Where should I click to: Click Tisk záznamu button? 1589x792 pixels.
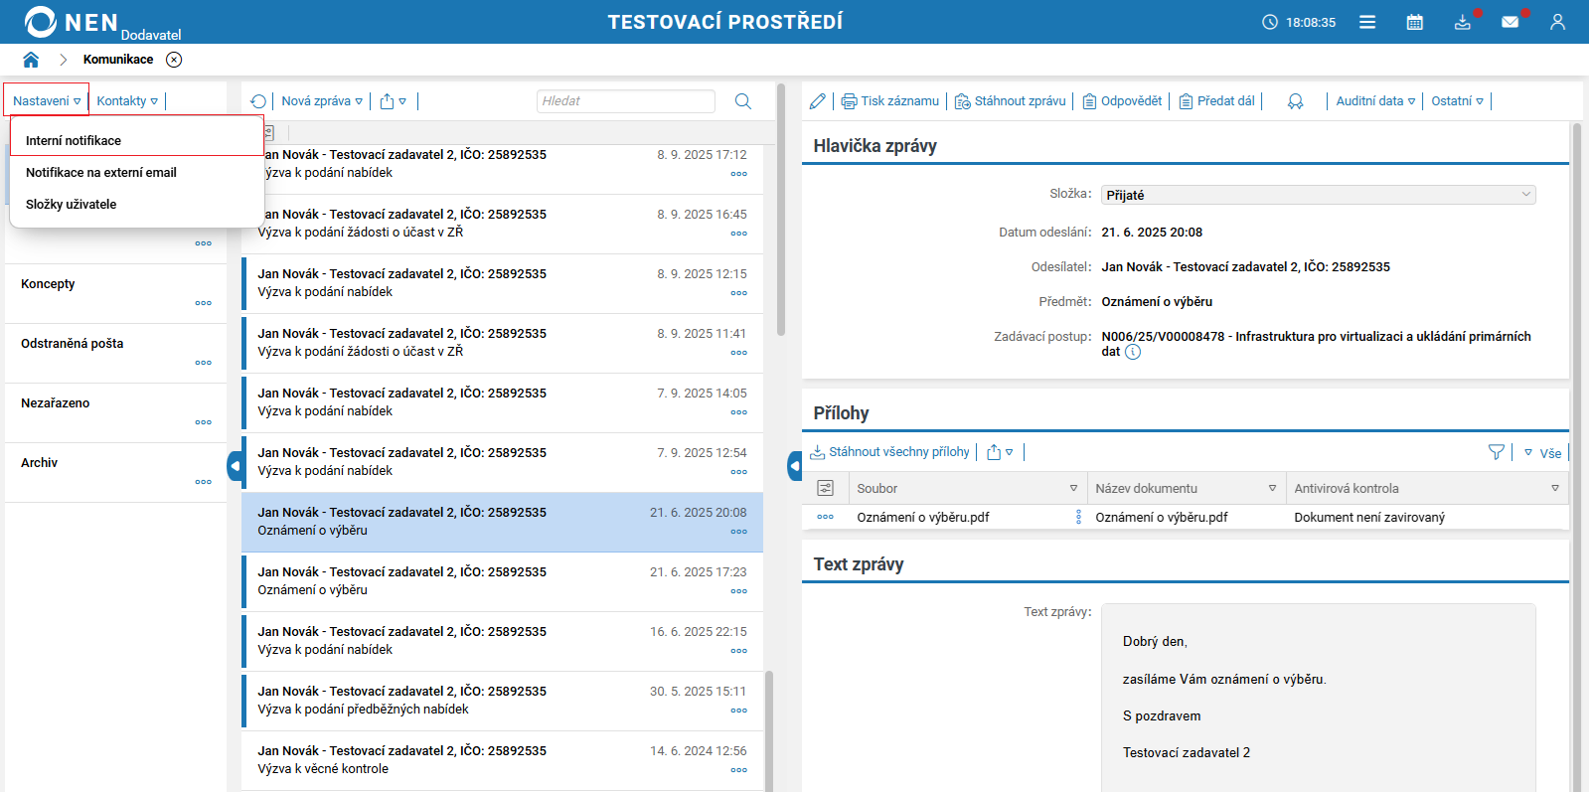(890, 101)
